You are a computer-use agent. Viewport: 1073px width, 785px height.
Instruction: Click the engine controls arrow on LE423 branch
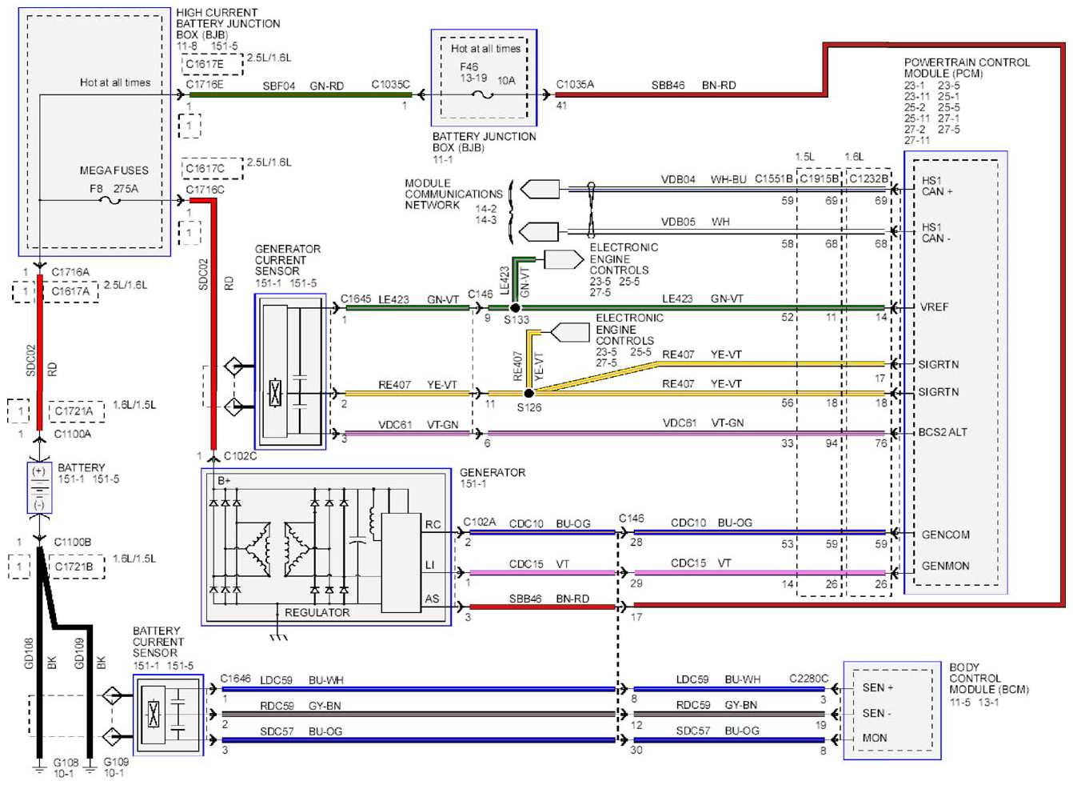564,260
